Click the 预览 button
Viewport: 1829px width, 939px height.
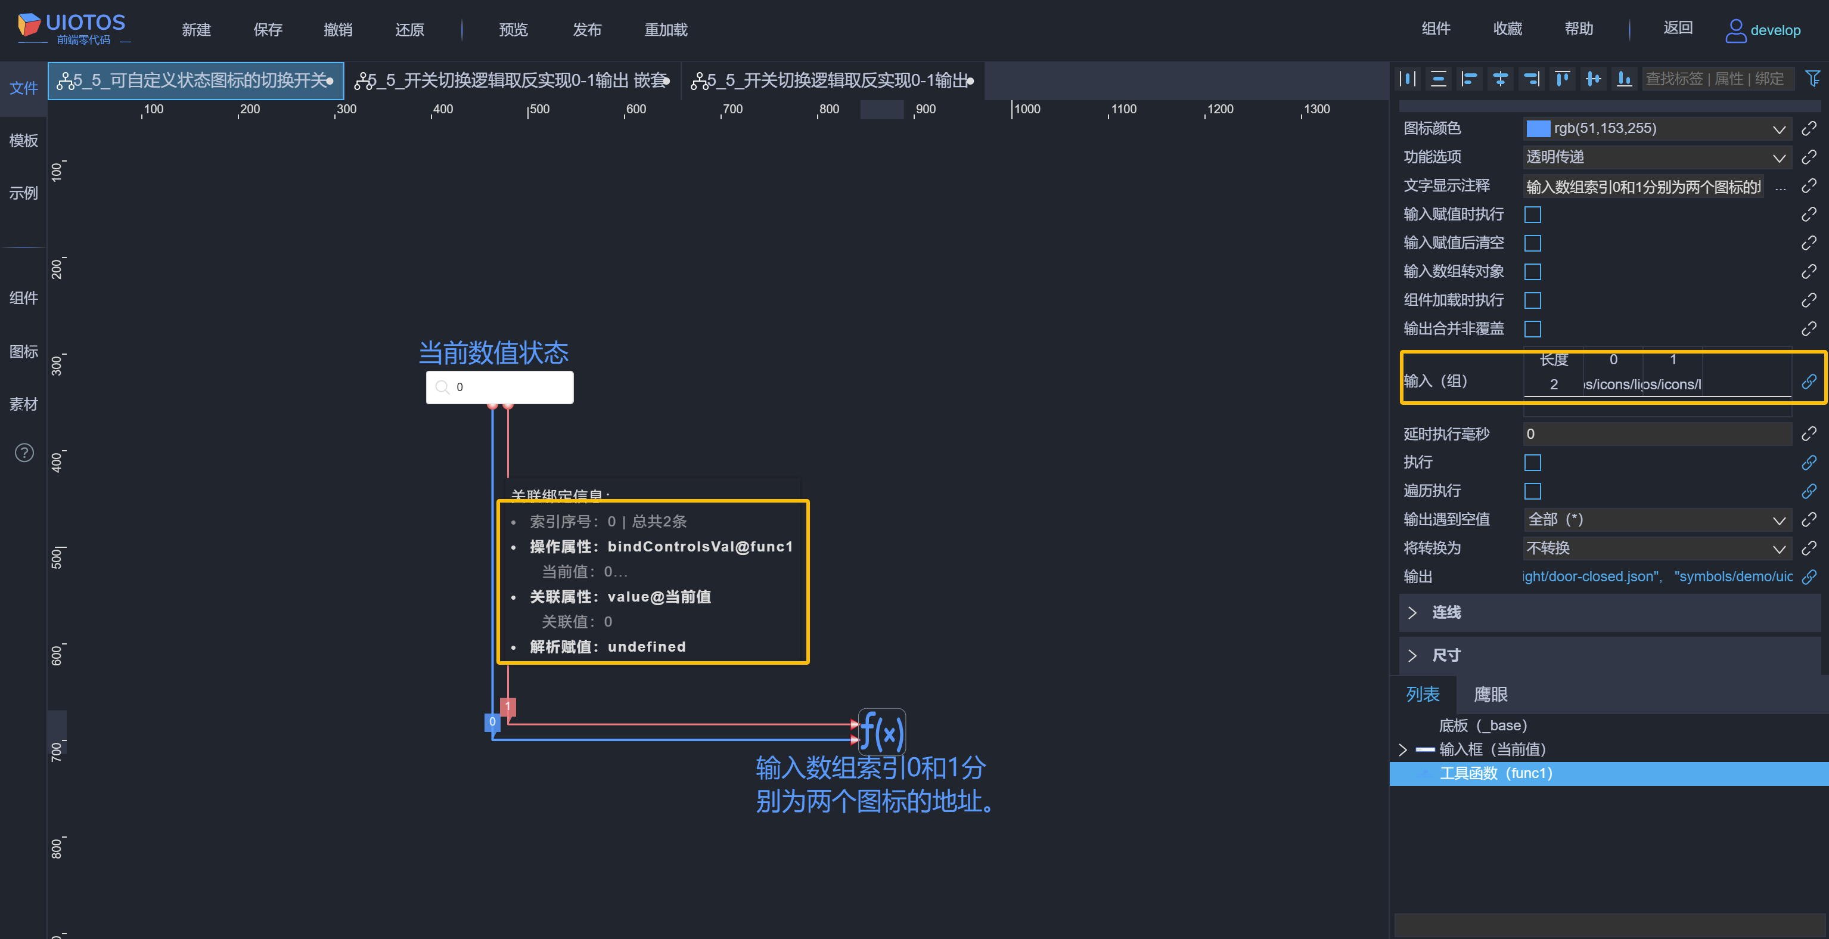pyautogui.click(x=513, y=30)
